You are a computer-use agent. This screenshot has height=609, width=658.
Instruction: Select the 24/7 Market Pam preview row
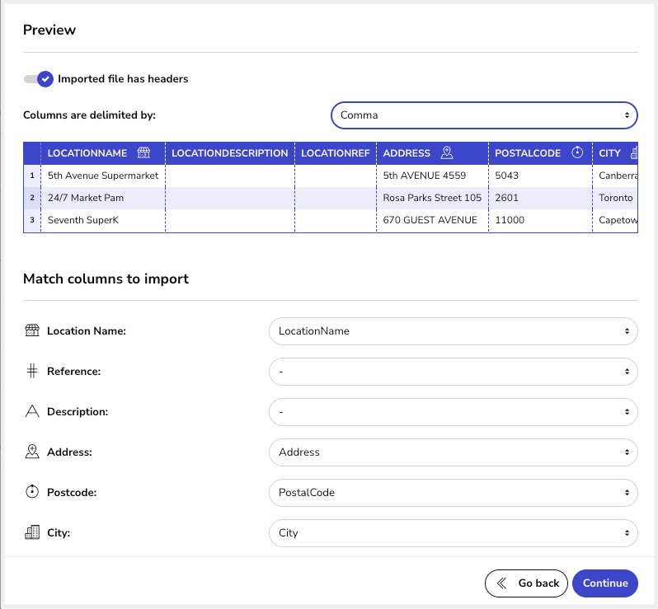point(331,198)
